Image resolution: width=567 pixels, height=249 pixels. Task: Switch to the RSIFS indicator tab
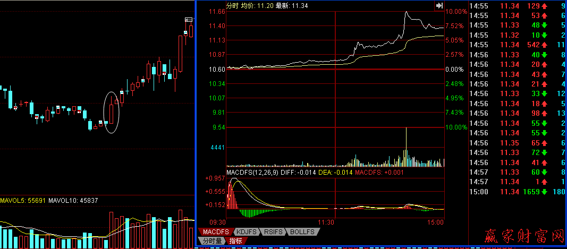click(273, 232)
